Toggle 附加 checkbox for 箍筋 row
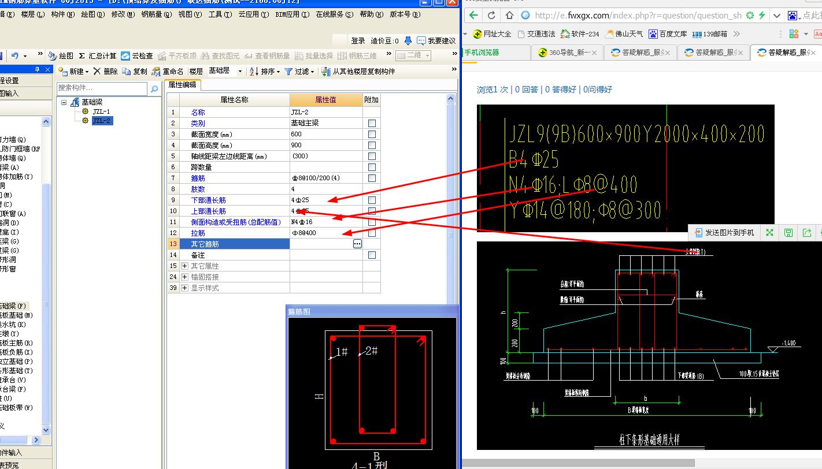The width and height of the screenshot is (822, 469). tap(372, 178)
